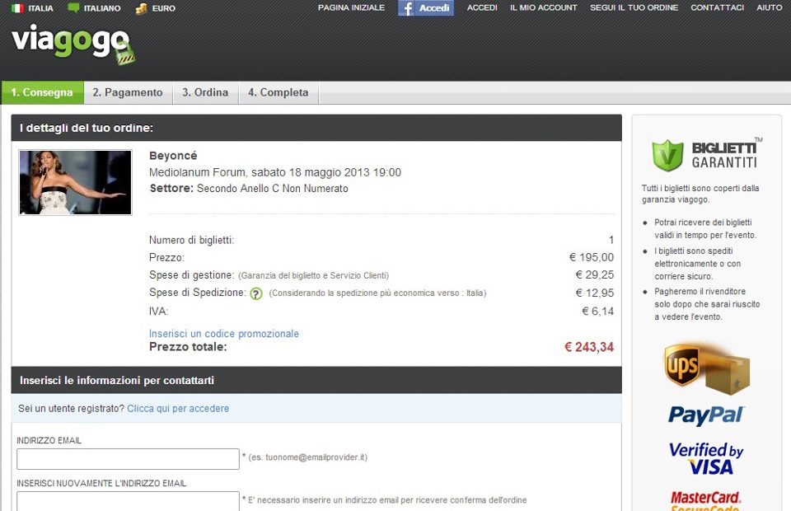
Task: Click the IVA amount € 6,14
Action: 598,312
